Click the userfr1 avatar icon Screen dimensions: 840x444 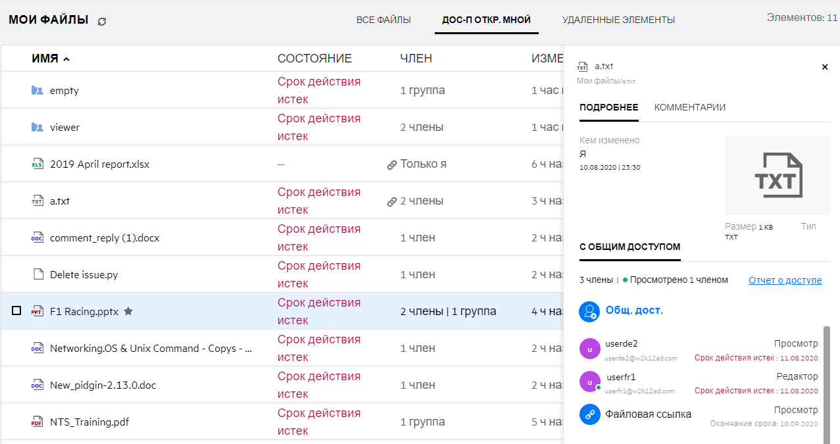pos(589,382)
